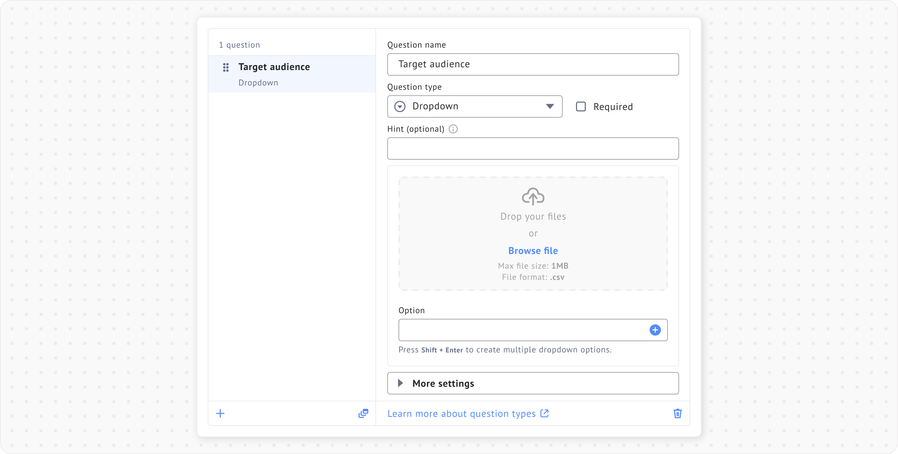This screenshot has height=454, width=898.
Task: Focus the Hint optional text field
Action: pos(532,149)
